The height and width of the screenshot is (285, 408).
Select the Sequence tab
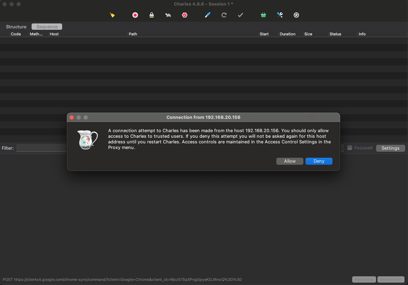coord(46,26)
